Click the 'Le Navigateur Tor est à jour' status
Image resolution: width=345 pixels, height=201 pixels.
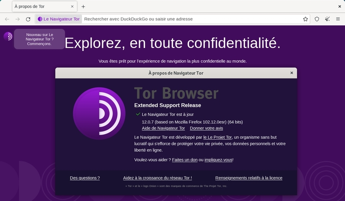pos(168,114)
